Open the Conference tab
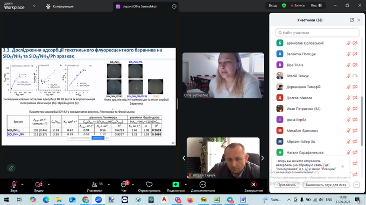The height and width of the screenshot is (205, 366). click(60, 6)
